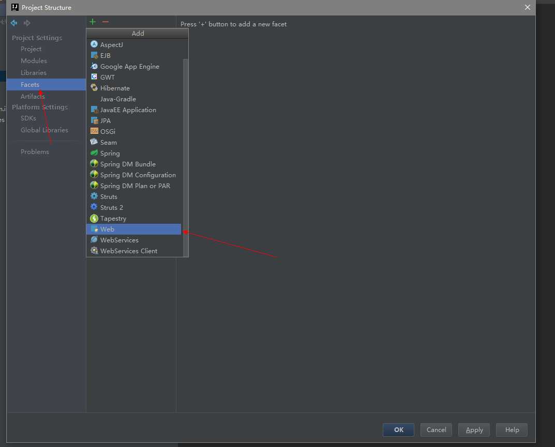Click the Cancel button
This screenshot has width=555, height=447.
[436, 429]
